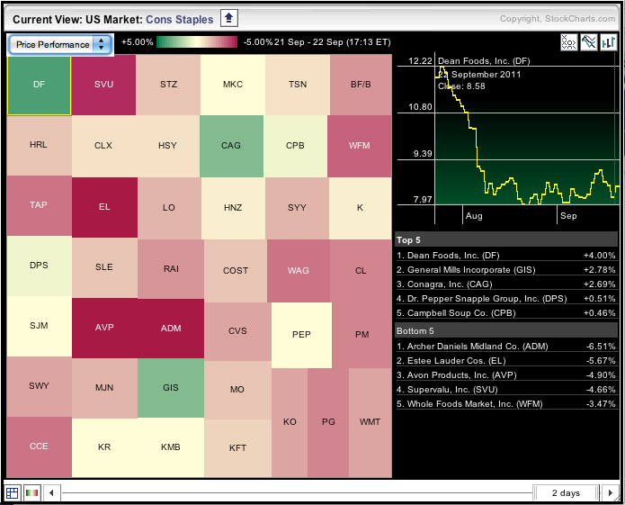Click Dr. Pepper Snapple Group row
This screenshot has width=625, height=505.
coord(506,299)
